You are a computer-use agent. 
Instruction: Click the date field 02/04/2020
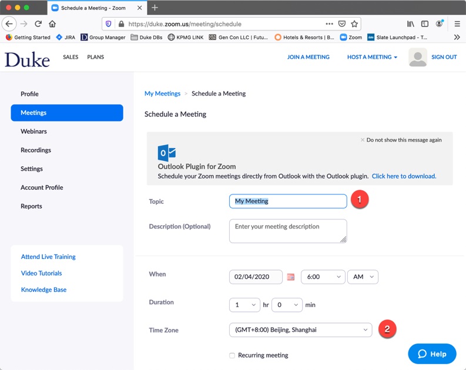(256, 277)
